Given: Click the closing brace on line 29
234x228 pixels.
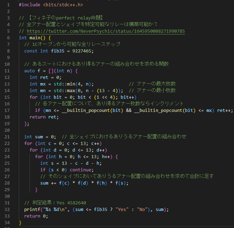Looking at the screenshot, I should click(x=36, y=190).
